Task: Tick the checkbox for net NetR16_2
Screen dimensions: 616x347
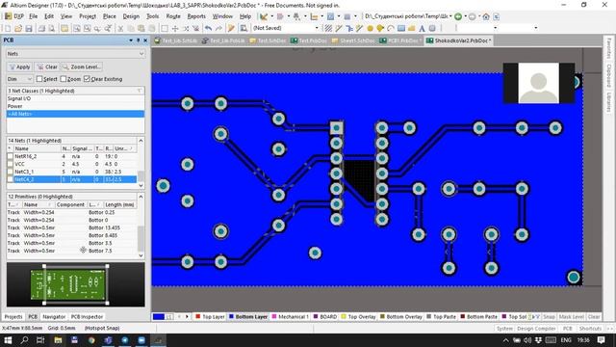Action: pyautogui.click(x=11, y=156)
